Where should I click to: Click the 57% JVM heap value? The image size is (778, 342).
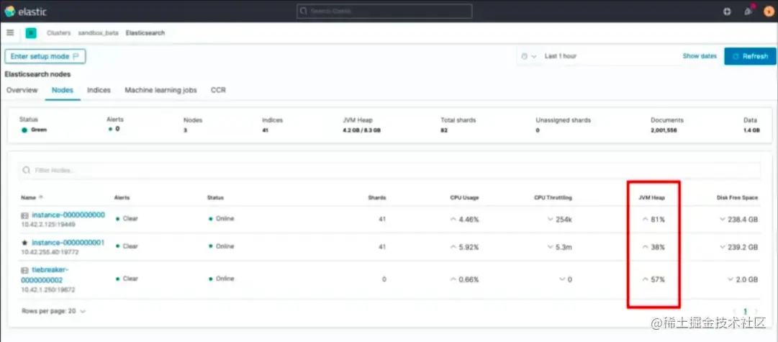658,279
